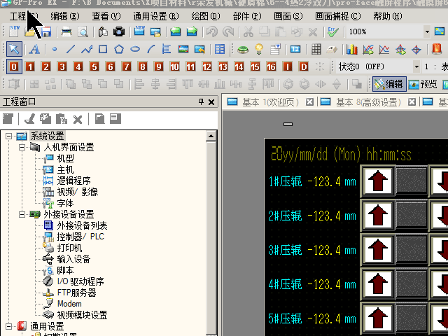Choose the rectangle drawing tool
The height and width of the screenshot is (336, 448).
coord(103,49)
